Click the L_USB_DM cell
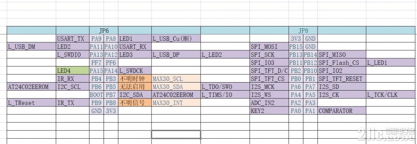Screen dimensions: 417x144 click(31, 47)
